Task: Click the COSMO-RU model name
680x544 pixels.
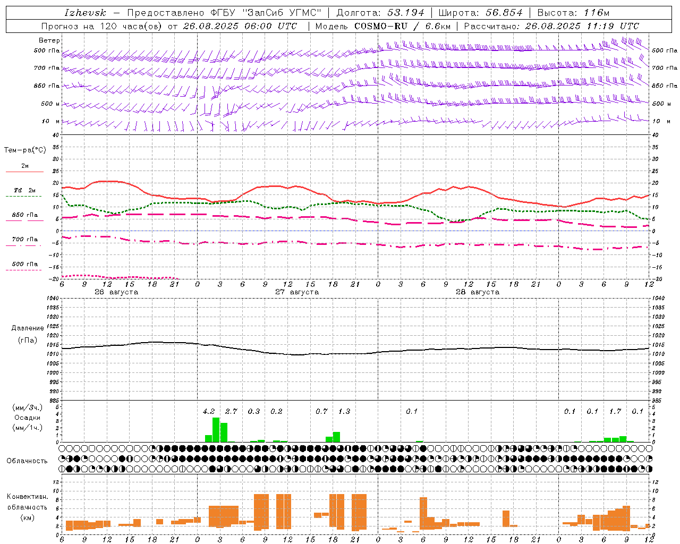Action: coord(381,26)
